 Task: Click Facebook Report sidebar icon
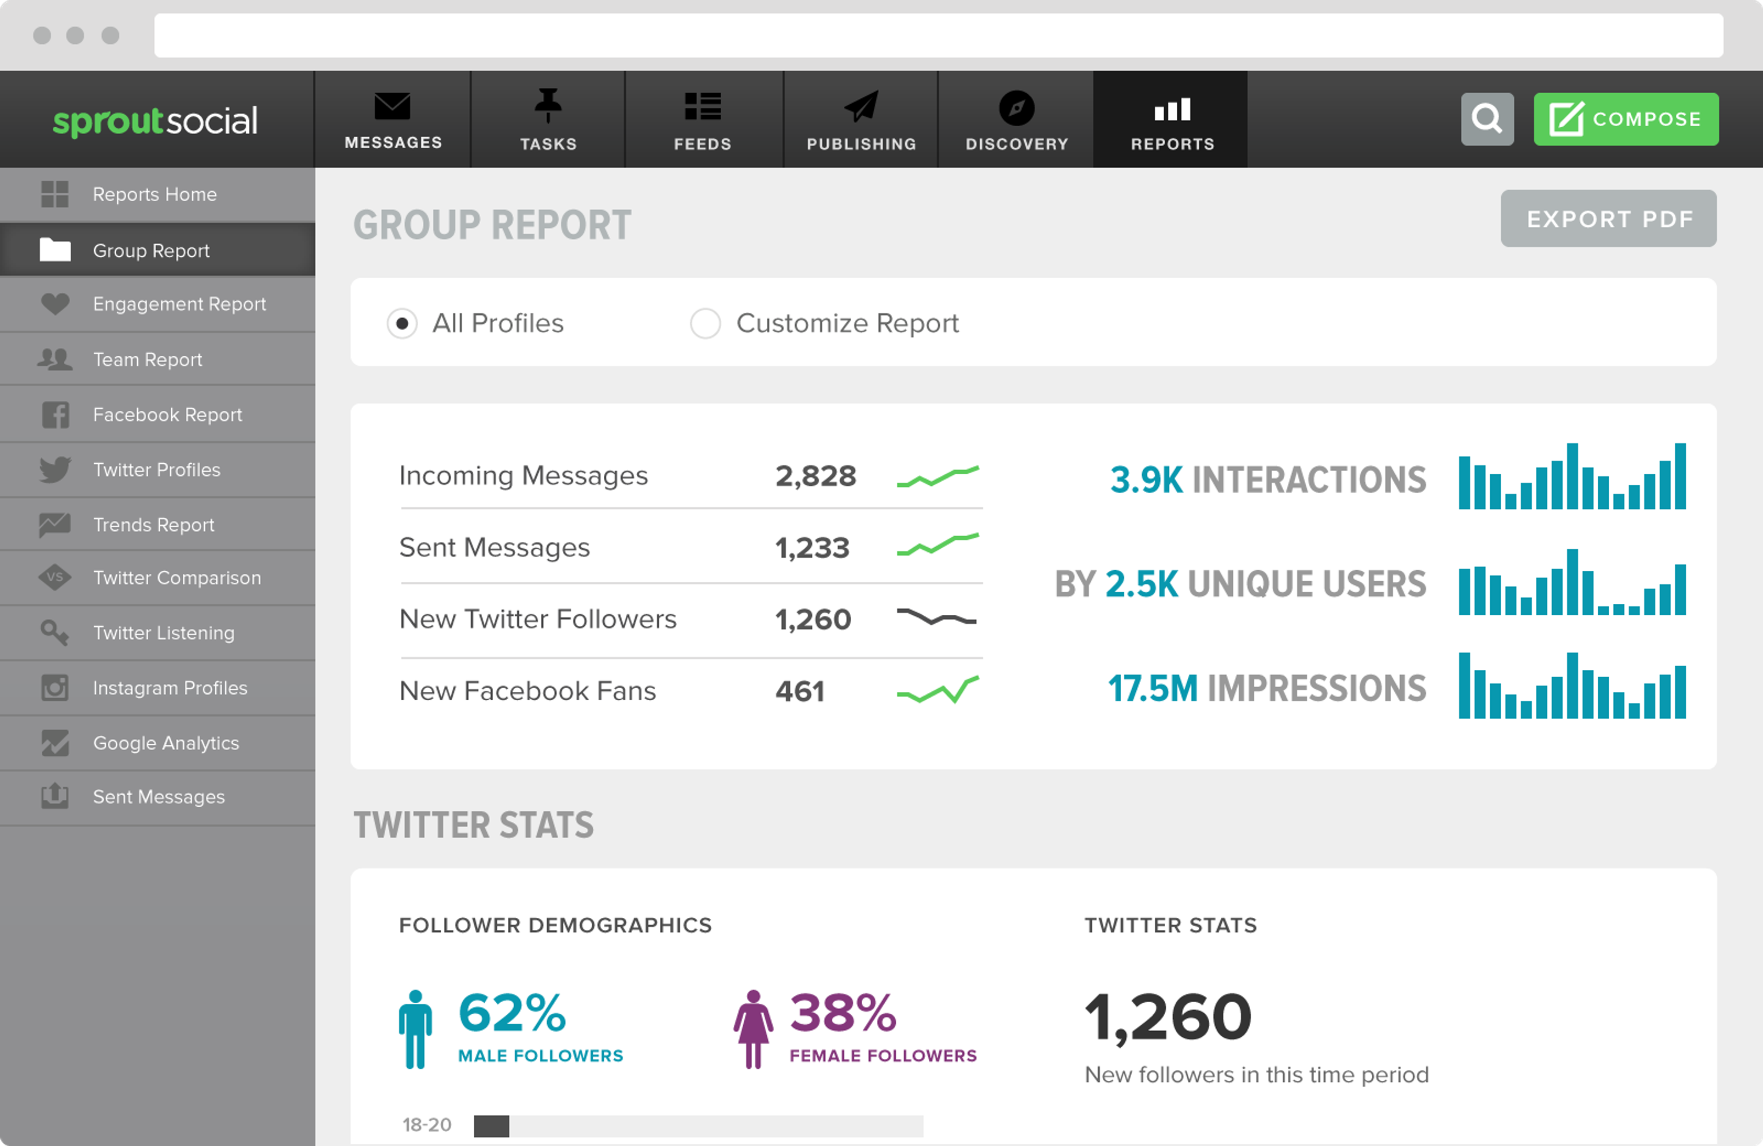(55, 415)
